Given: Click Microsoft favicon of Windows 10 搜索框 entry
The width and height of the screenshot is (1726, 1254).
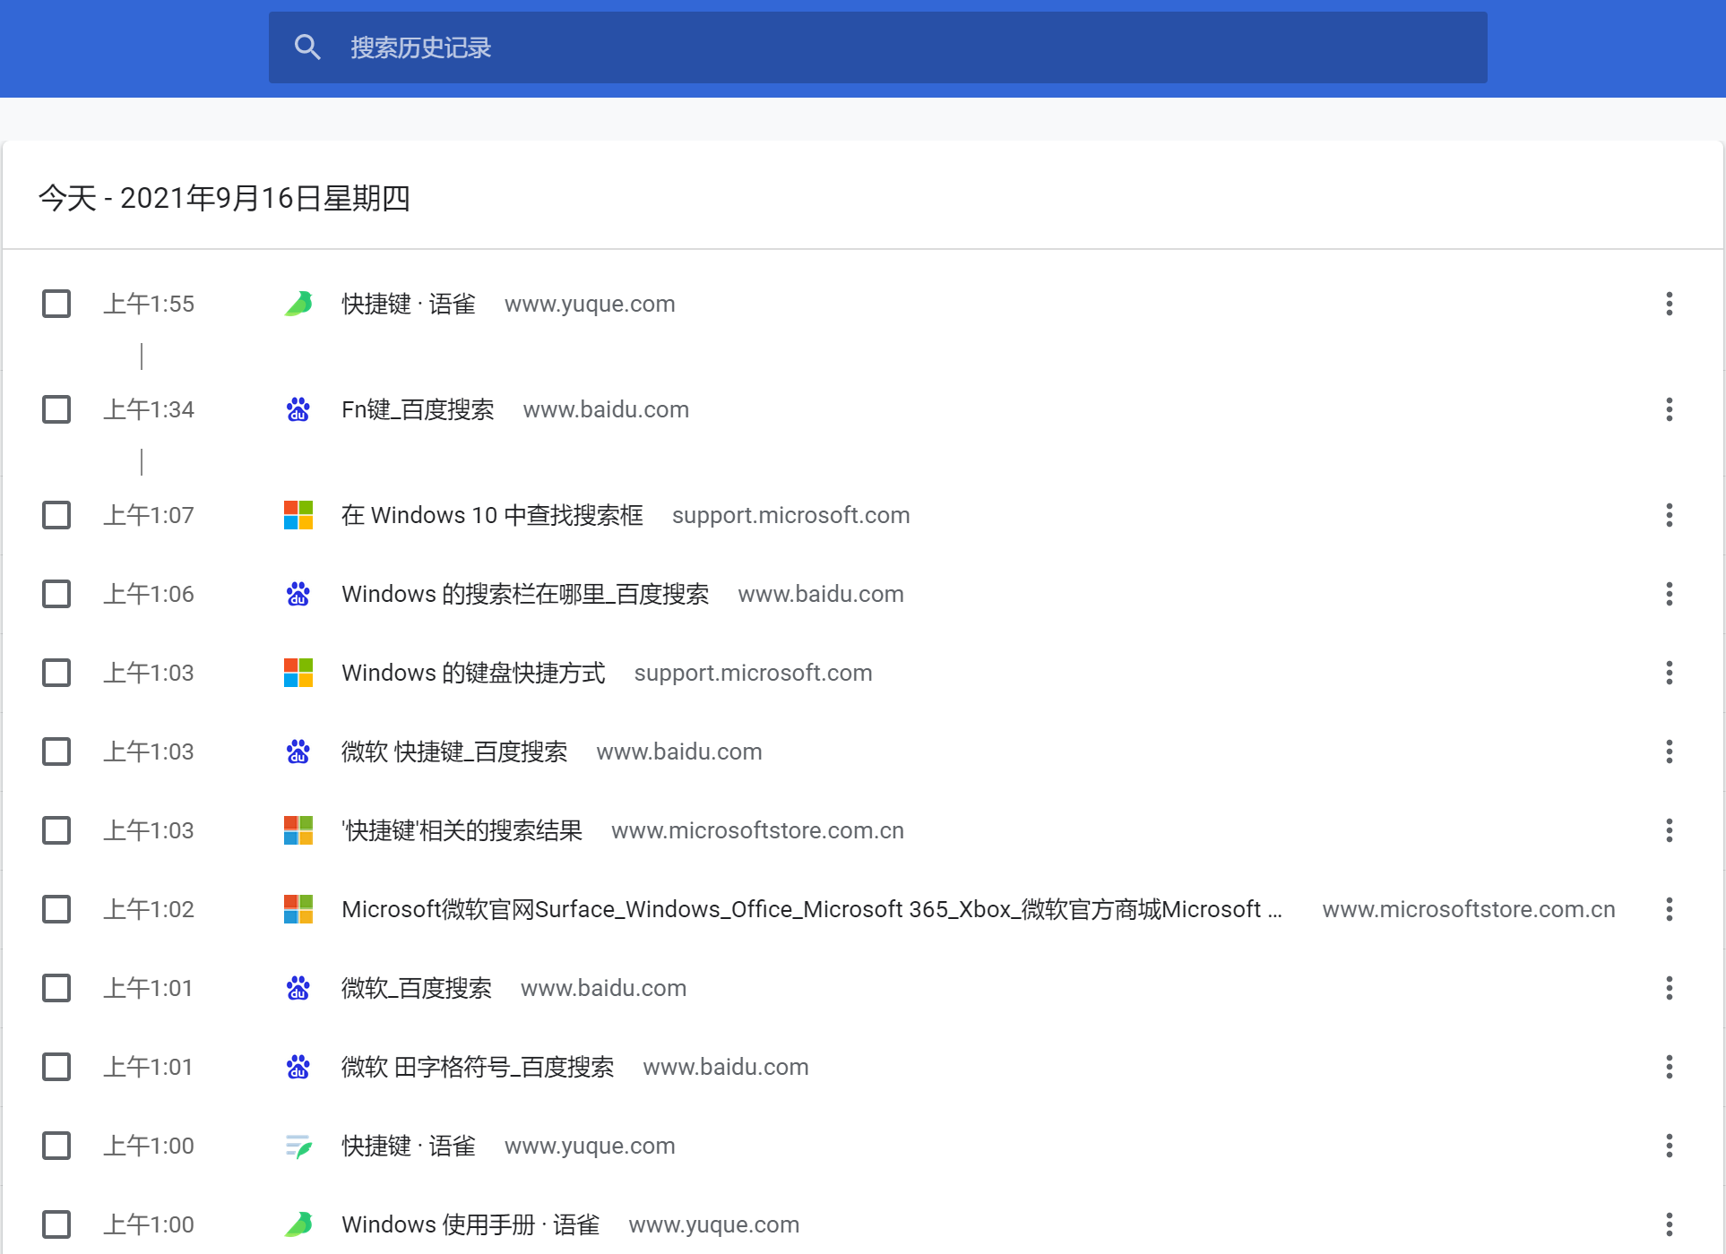Looking at the screenshot, I should [298, 515].
